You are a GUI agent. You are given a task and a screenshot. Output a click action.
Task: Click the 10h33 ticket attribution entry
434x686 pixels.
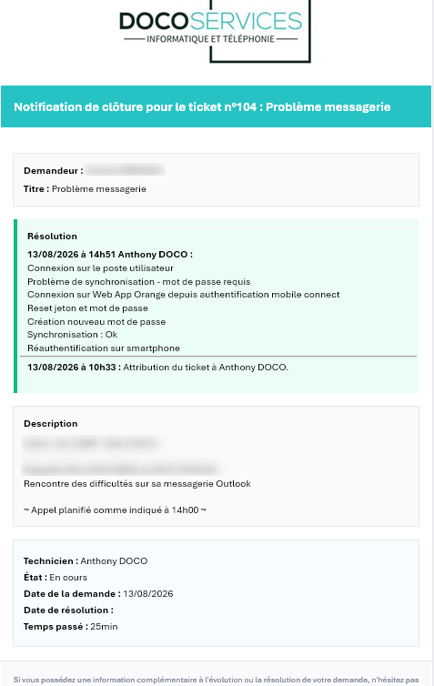point(158,367)
